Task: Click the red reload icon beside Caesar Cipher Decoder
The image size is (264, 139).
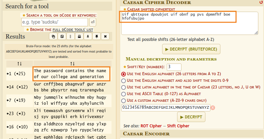Action: 261,3
